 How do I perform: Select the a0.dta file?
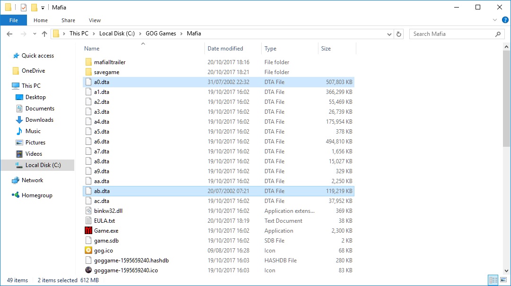pyautogui.click(x=218, y=82)
